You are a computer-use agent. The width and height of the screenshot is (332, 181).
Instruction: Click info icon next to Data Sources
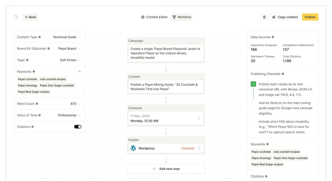tap(273, 37)
